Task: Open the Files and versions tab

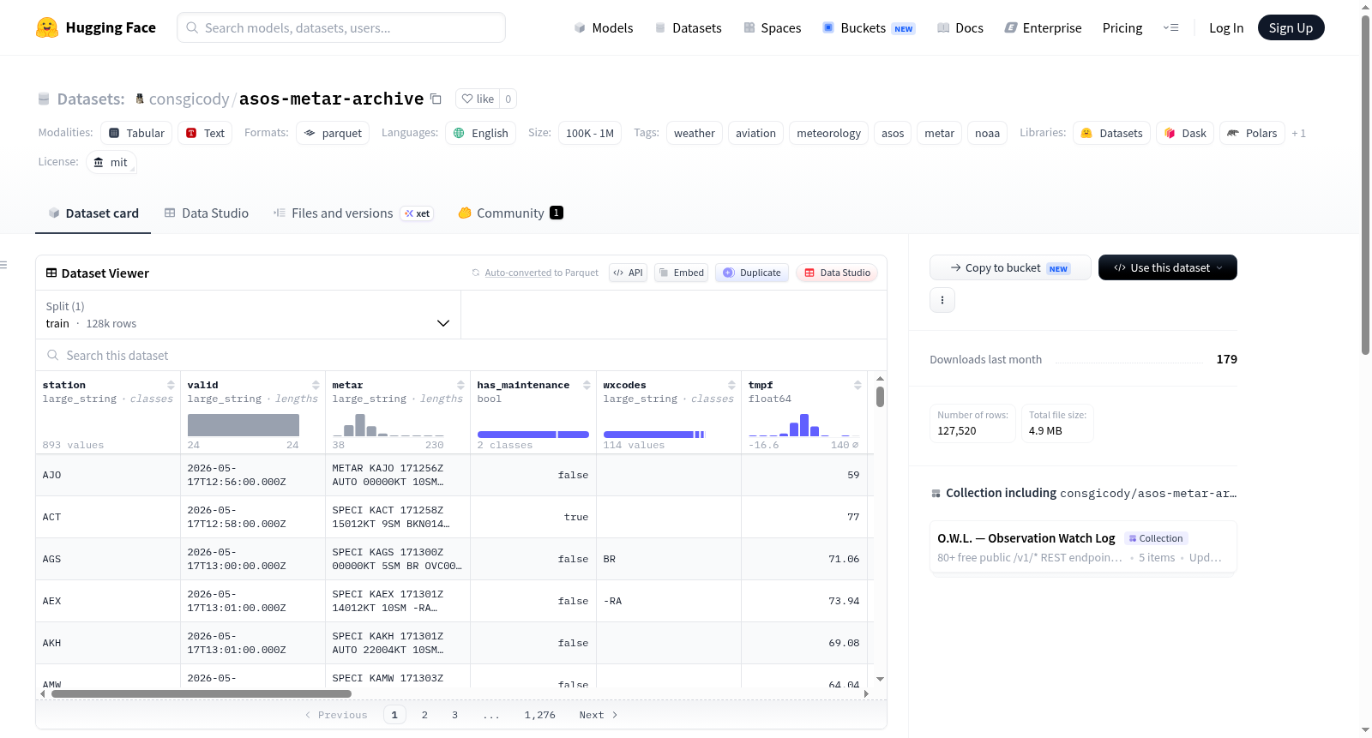Action: [x=353, y=213]
